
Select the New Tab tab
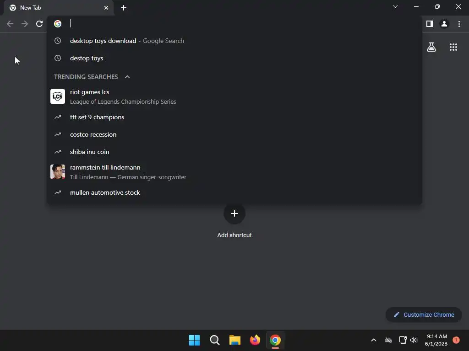coord(59,8)
